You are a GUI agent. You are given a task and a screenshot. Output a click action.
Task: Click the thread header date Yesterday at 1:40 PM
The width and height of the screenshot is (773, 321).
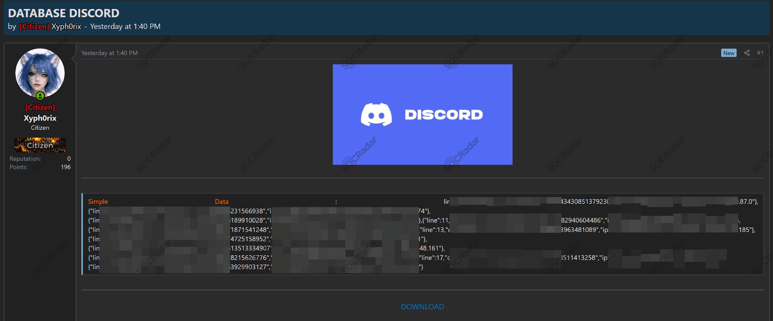click(125, 26)
